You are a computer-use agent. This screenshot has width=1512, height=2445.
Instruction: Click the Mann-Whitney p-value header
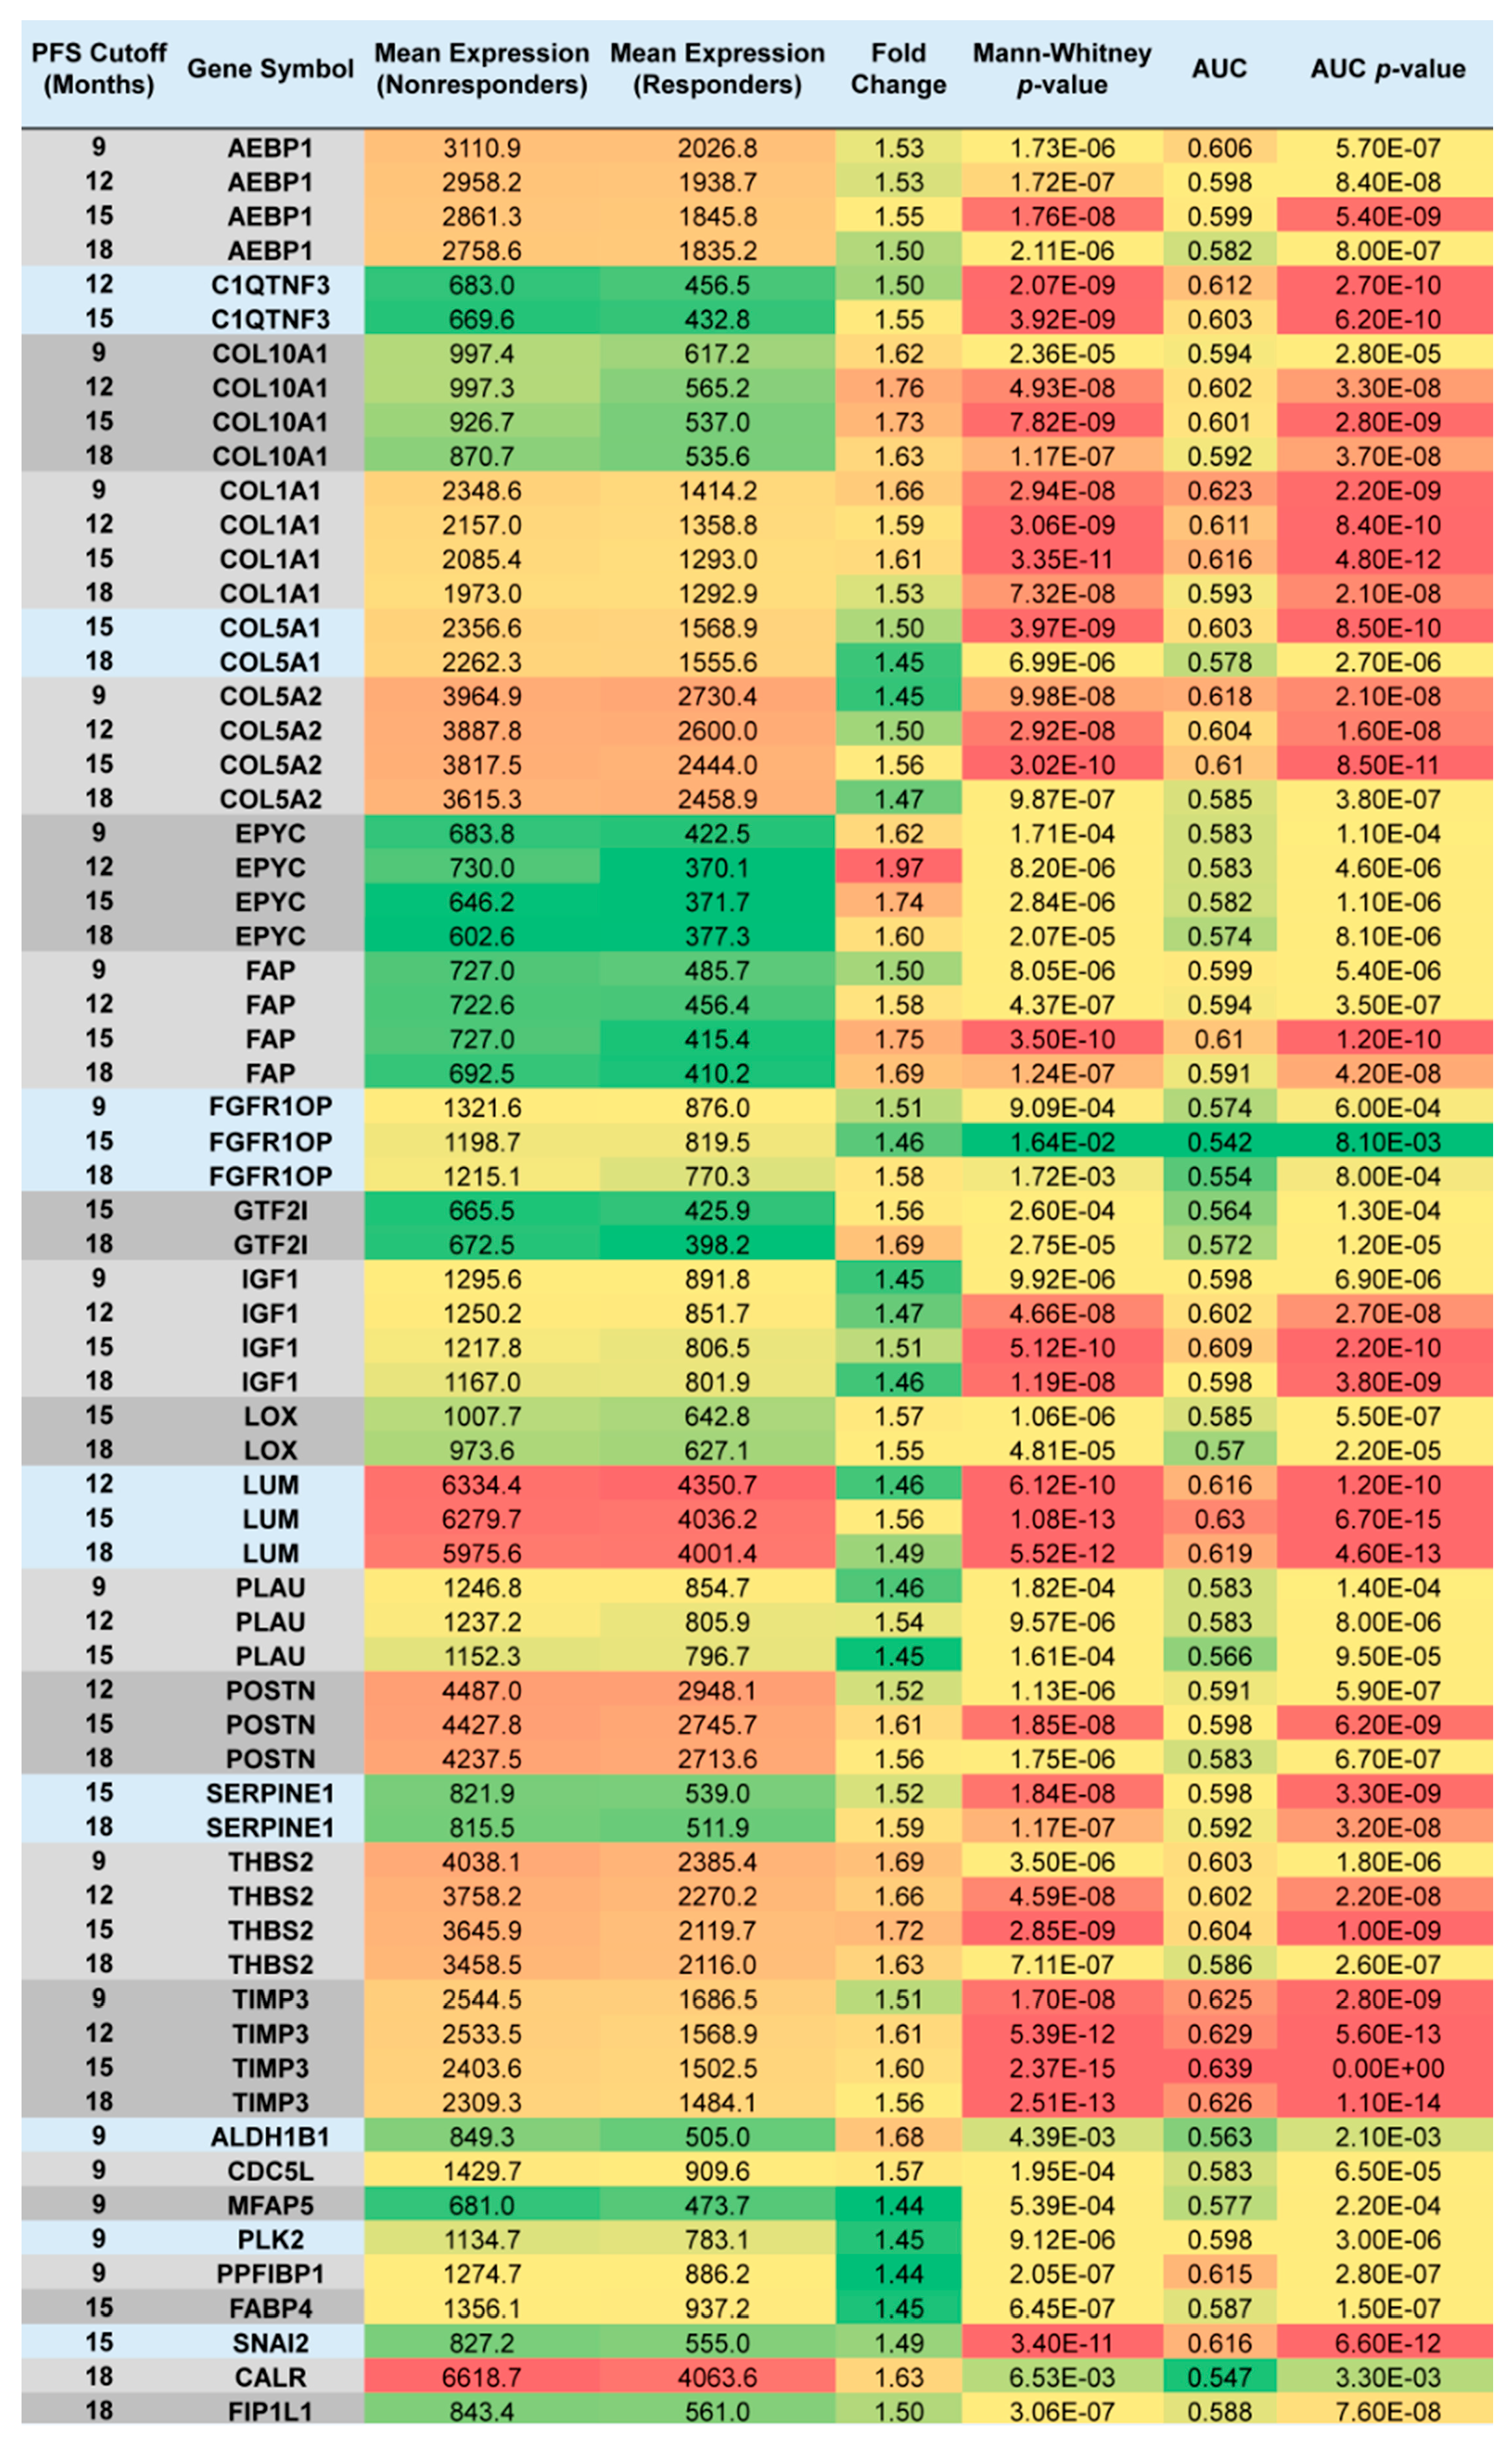click(1062, 69)
